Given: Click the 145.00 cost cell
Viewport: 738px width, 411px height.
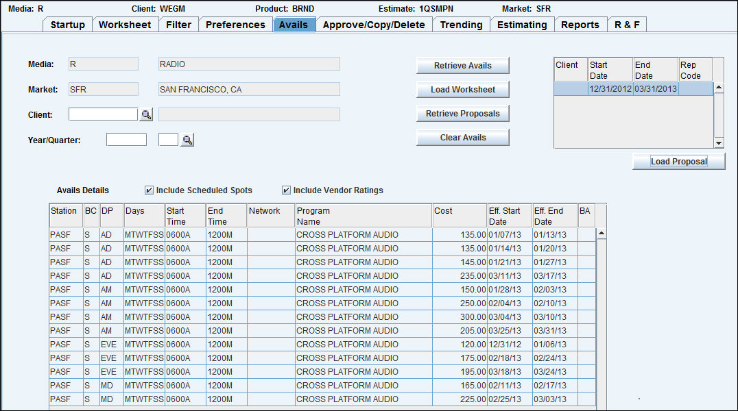Looking at the screenshot, I should click(x=460, y=262).
